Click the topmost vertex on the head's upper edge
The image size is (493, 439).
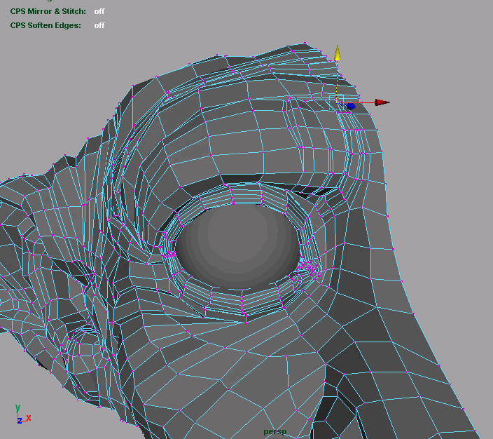305,42
